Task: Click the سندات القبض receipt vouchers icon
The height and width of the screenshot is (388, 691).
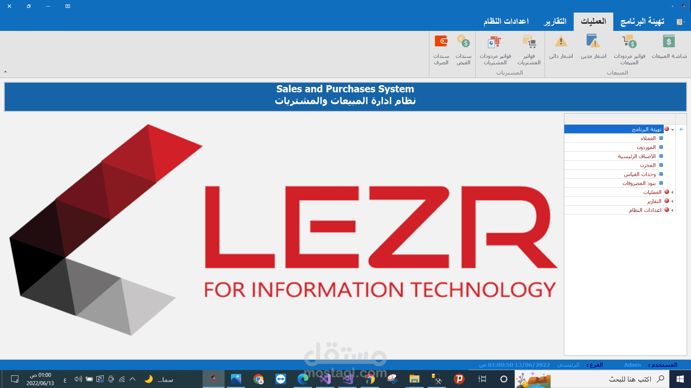Action: [x=464, y=42]
